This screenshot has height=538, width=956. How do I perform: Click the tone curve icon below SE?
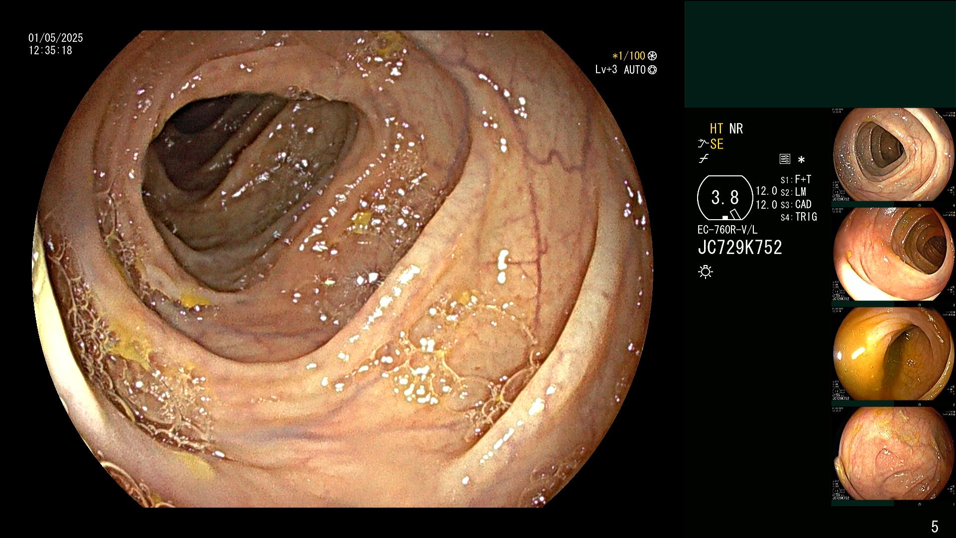pyautogui.click(x=704, y=159)
